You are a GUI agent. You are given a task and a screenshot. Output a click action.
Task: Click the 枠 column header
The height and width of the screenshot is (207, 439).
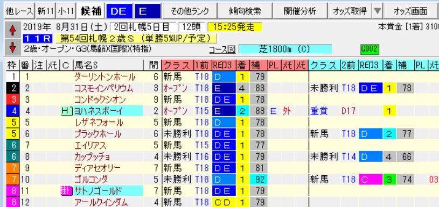(x=12, y=66)
